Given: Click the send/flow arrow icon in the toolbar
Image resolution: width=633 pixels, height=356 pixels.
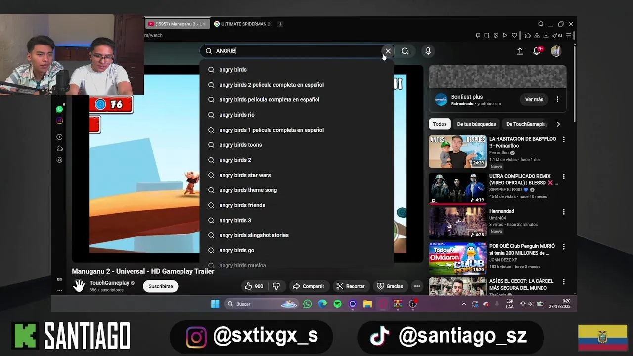Looking at the screenshot, I should pyautogui.click(x=505, y=35).
